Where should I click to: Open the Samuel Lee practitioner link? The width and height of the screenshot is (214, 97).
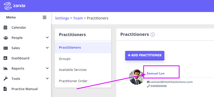point(156,73)
